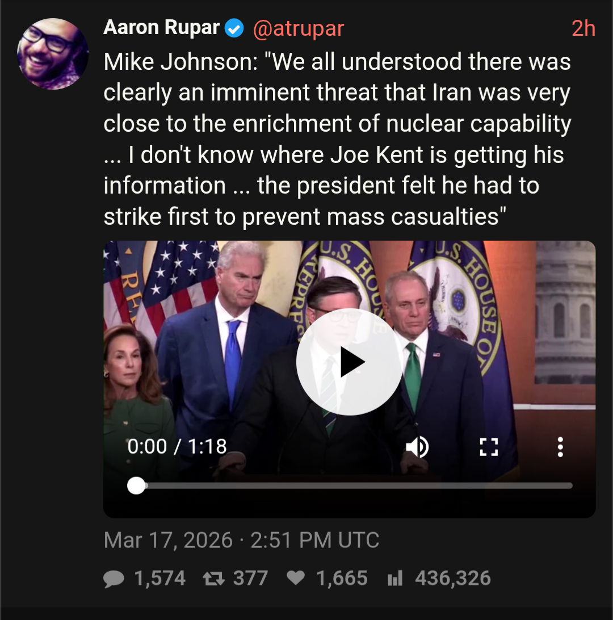This screenshot has width=613, height=620.
Task: Click the retweet arrows icon
Action: (213, 579)
